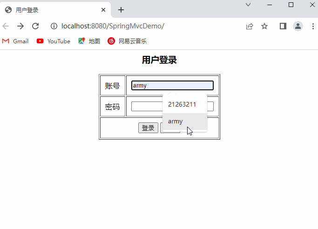Select the 用户登录 browser tab
The height and width of the screenshot is (229, 318).
pos(55,10)
